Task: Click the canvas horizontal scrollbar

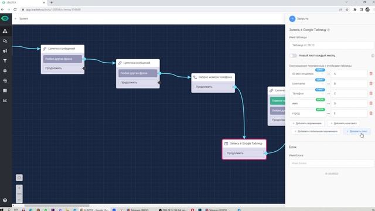Action: point(57,206)
